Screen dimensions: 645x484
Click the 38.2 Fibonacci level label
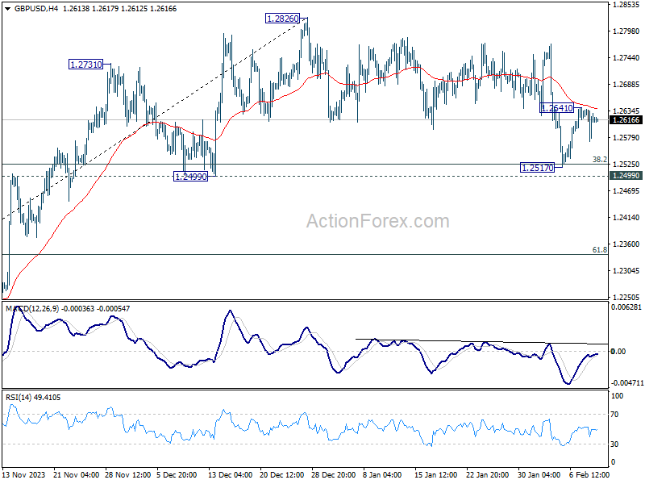[600, 159]
